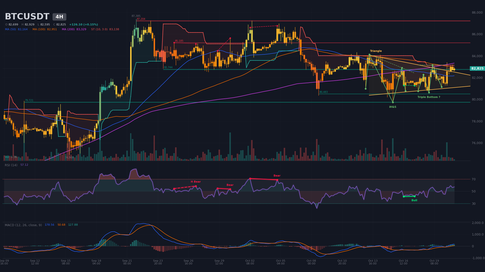Click the Oct 13 16:00 time label
Viewport: 485px width, 272px height.
[x=373, y=262]
